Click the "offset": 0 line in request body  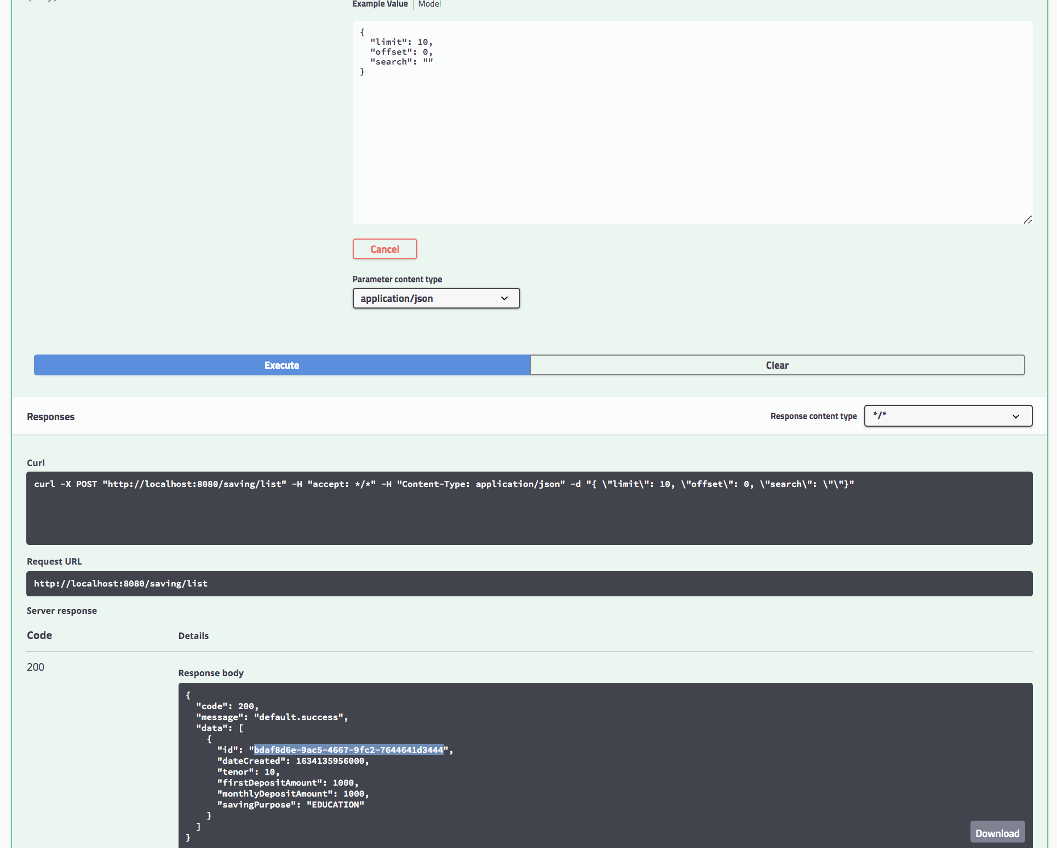coord(401,52)
